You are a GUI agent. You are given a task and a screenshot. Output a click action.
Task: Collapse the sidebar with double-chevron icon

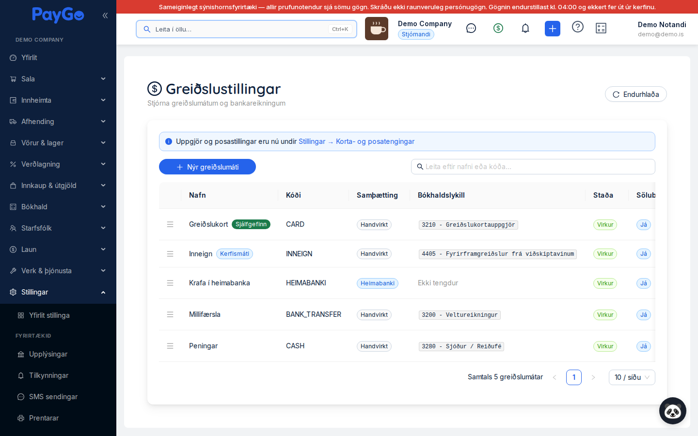[x=105, y=16]
